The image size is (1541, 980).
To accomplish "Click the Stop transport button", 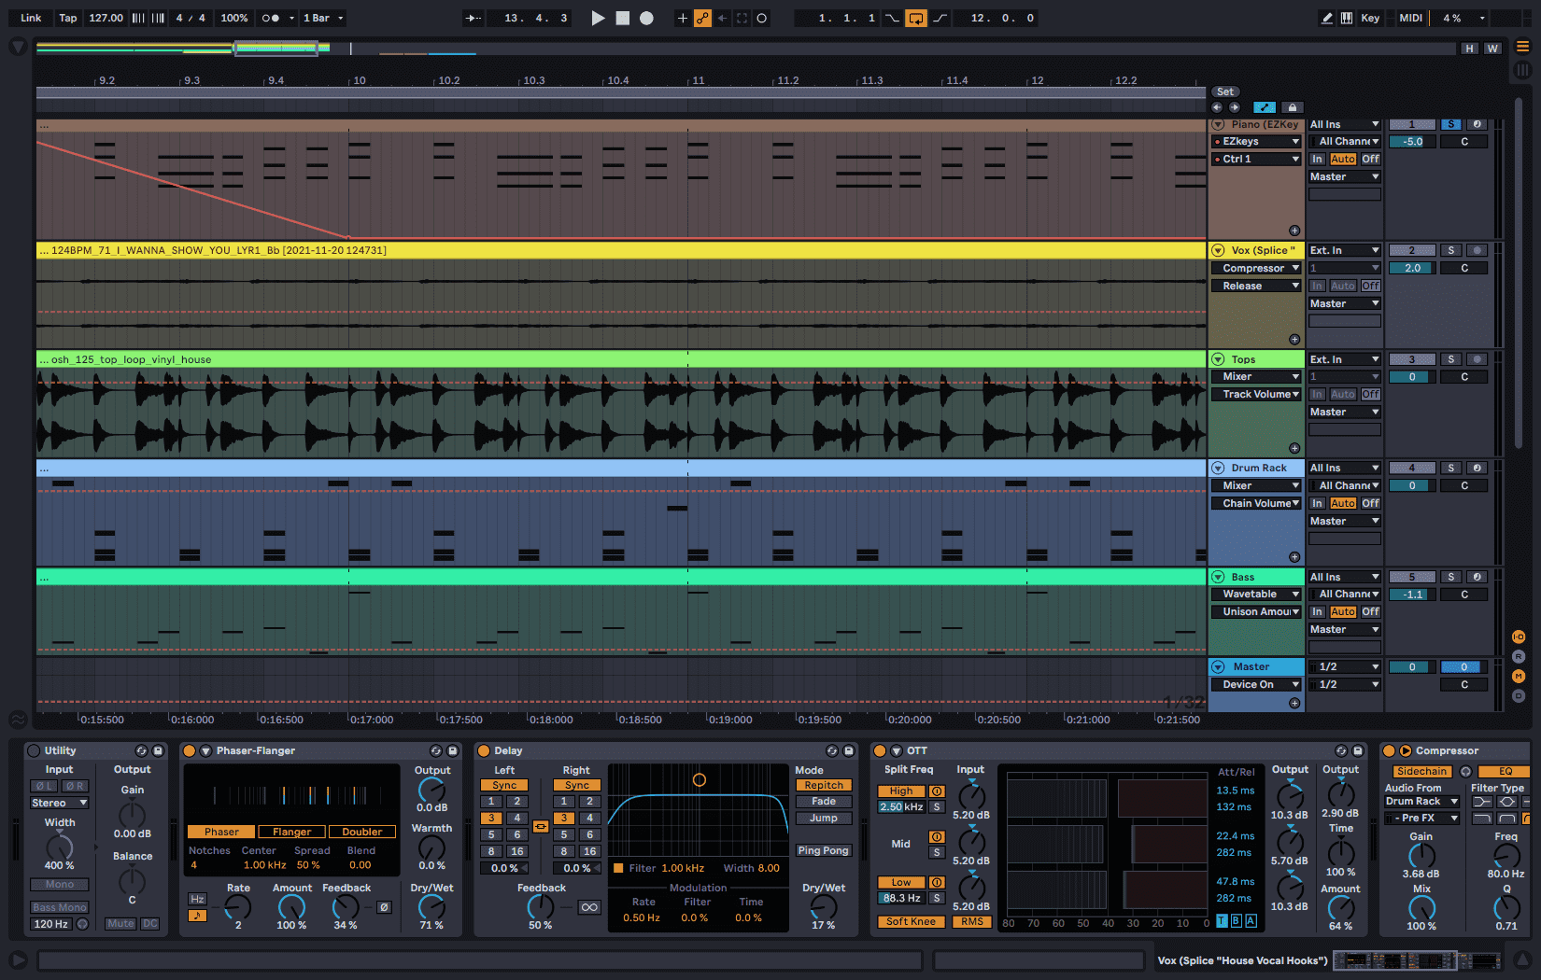I will pos(623,18).
